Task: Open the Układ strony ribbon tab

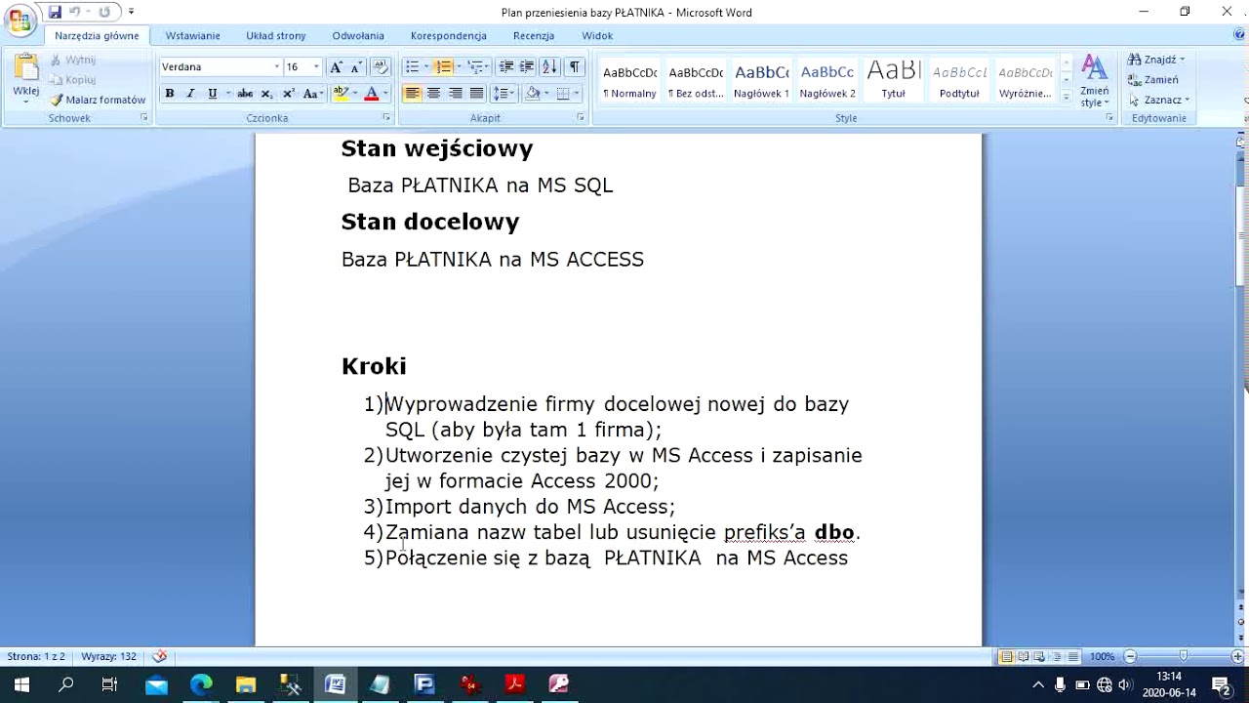Action: point(276,36)
